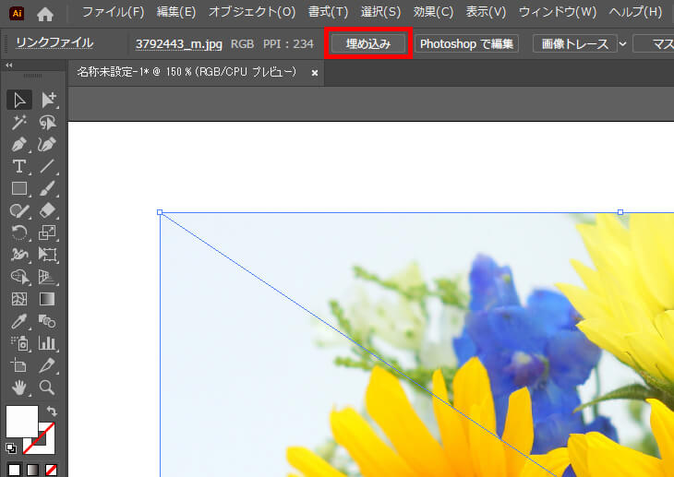Select the 名称未設定-1 document tab
This screenshot has width=674, height=477.
[187, 72]
